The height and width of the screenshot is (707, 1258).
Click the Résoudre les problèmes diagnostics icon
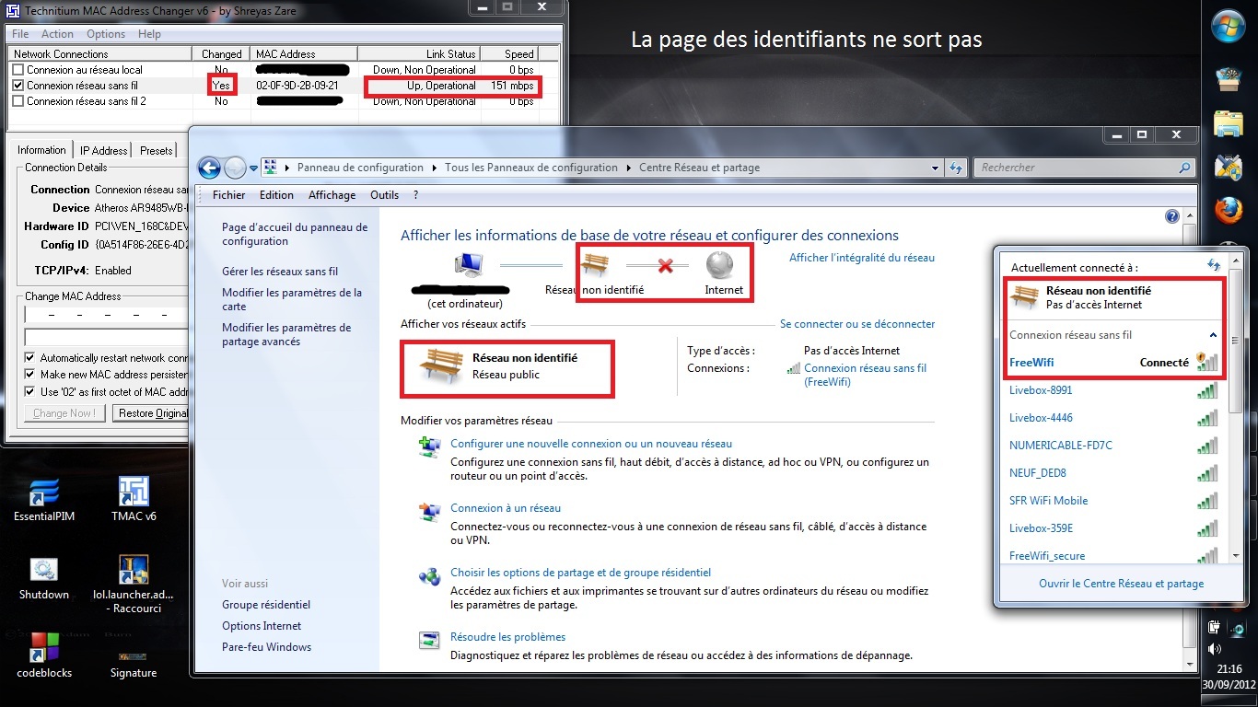coord(429,640)
